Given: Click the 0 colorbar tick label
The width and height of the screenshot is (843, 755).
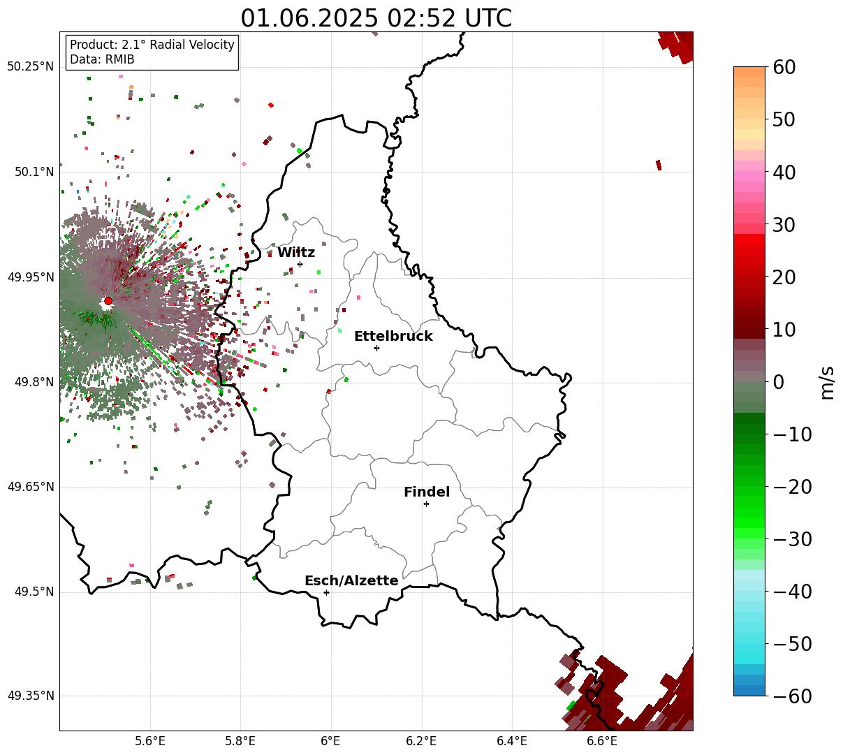Looking at the screenshot, I should pyautogui.click(x=779, y=382).
